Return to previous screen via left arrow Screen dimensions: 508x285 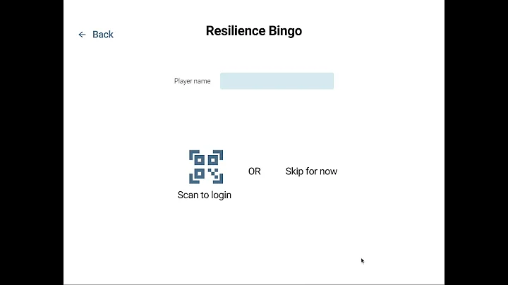pyautogui.click(x=82, y=35)
